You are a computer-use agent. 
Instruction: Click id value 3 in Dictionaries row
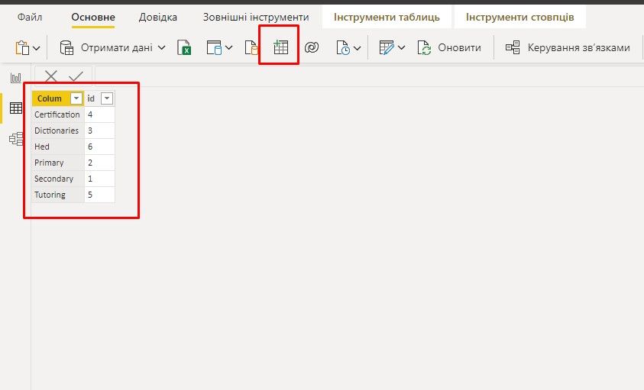coord(99,131)
